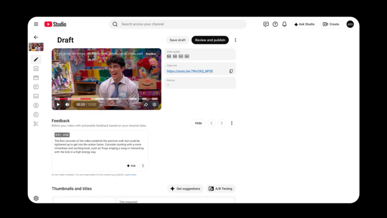This screenshot has height=218, width=387.
Task: Click the YouTube Studio logo
Action: (x=55, y=24)
